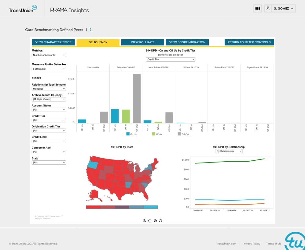Open the Consumer Age filter dropdown
Viewport: 305px width, 250px height.
click(49, 152)
